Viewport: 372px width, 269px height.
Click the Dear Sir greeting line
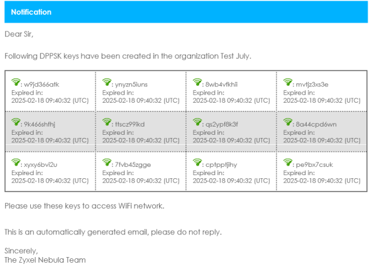tap(19, 34)
